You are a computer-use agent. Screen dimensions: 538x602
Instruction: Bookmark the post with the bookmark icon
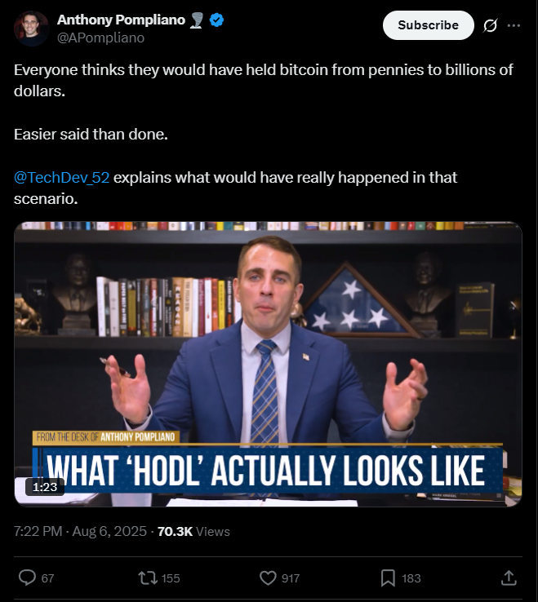click(388, 578)
